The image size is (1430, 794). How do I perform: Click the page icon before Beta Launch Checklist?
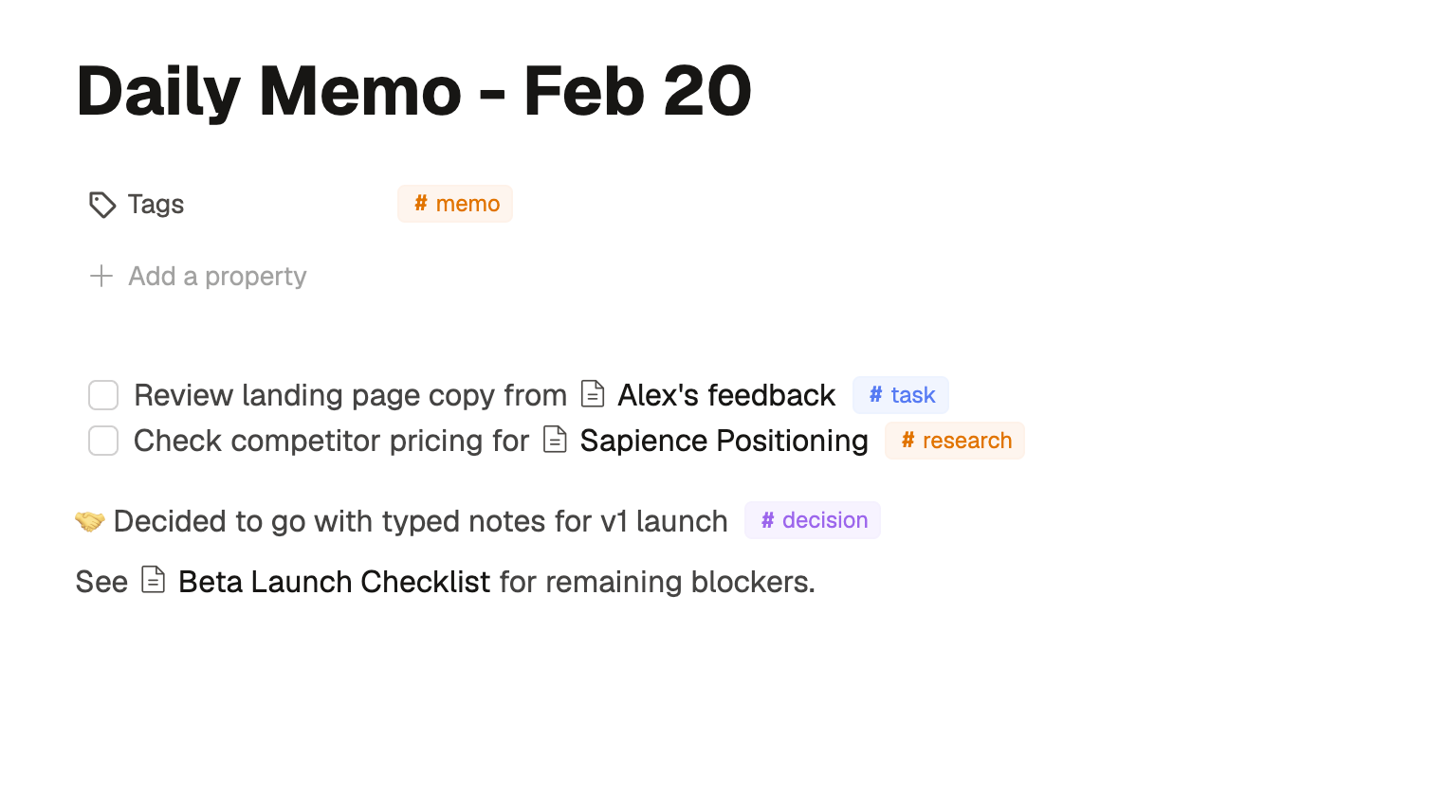click(153, 580)
